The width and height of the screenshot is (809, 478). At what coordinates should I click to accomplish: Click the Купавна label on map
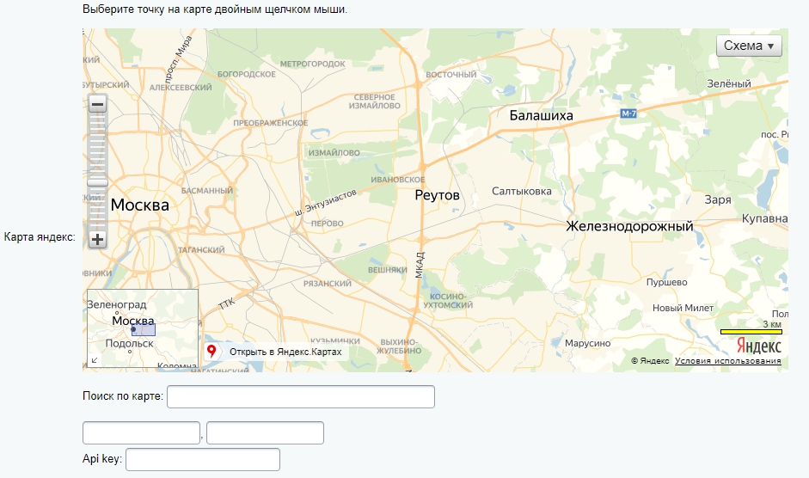(764, 218)
